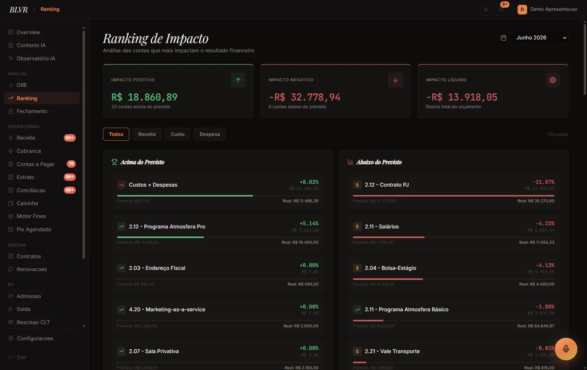
Task: Click the green Custos + Despesas progress bar
Action: point(185,196)
